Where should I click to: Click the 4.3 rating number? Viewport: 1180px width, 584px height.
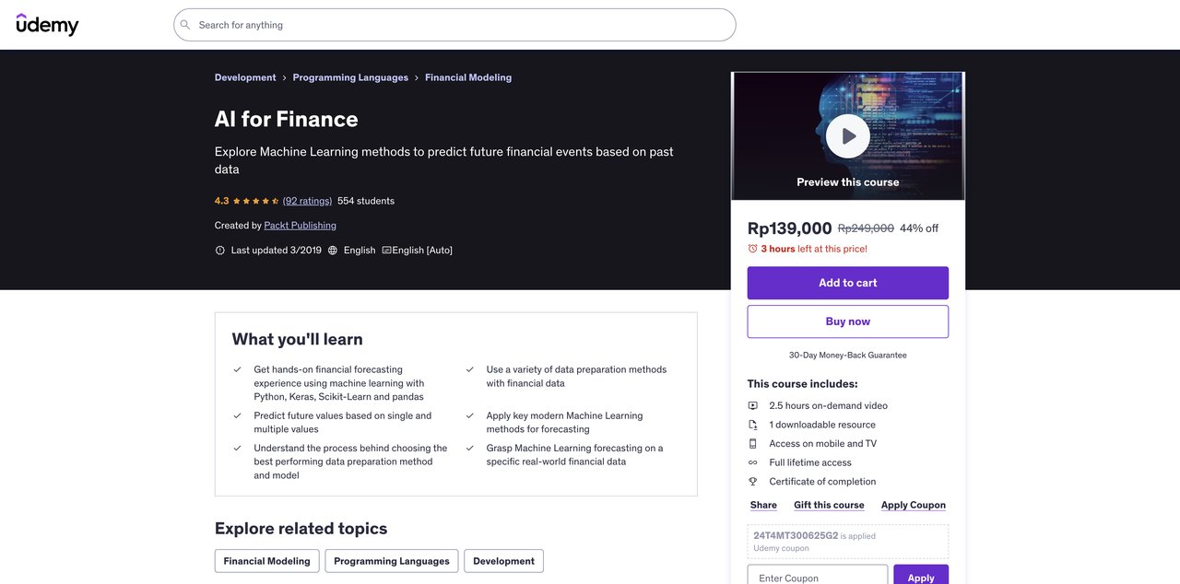pos(221,201)
